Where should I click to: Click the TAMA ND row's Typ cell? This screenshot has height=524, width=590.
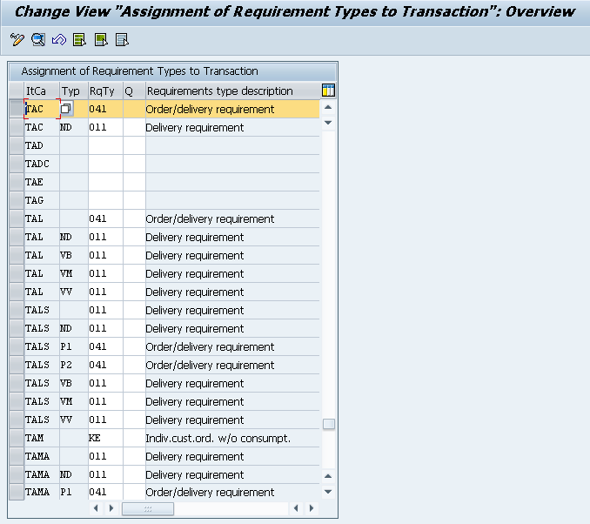pos(74,474)
